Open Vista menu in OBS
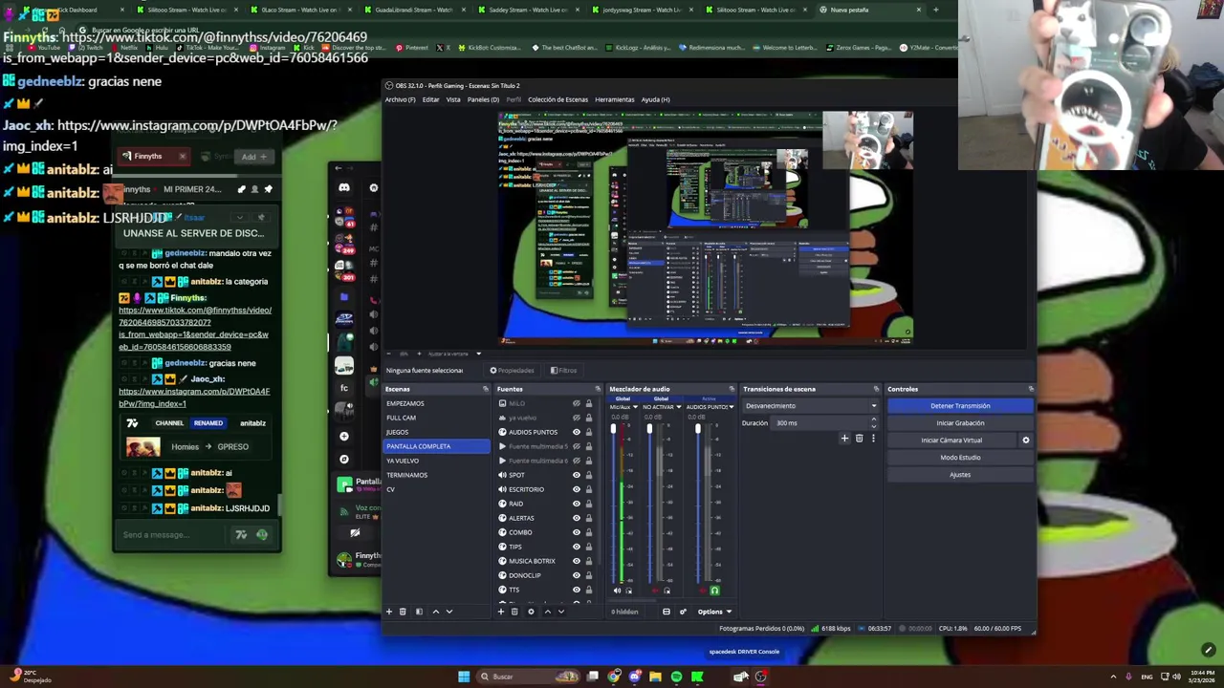This screenshot has height=688, width=1224. 453,99
